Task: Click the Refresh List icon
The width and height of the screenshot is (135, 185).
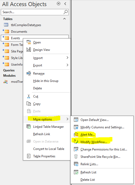Action: pyautogui.click(x=76, y=172)
